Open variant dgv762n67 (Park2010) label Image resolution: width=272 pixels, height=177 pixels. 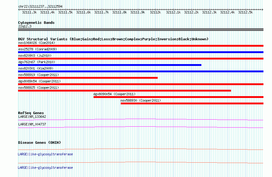pos(37,62)
